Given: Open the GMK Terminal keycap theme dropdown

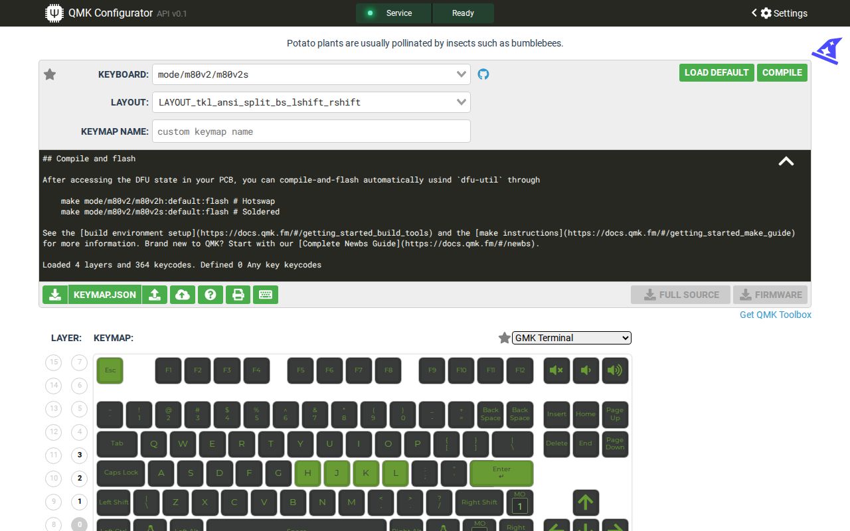Looking at the screenshot, I should (x=571, y=338).
